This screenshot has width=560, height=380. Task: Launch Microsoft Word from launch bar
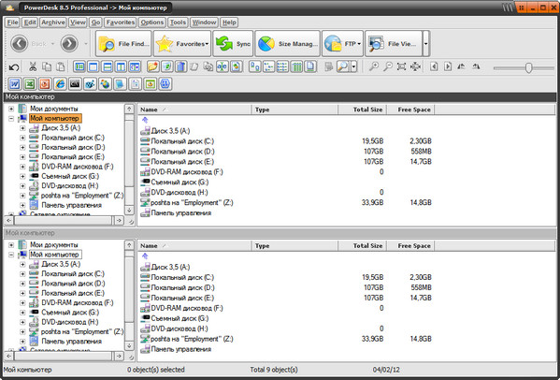(15, 84)
